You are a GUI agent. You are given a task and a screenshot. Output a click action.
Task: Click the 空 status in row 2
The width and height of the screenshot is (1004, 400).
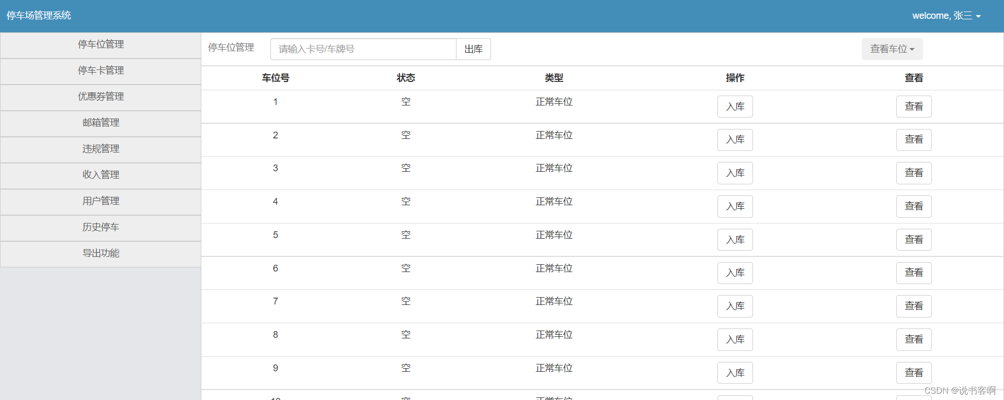pos(406,135)
